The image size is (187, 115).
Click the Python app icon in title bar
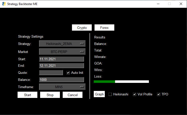tap(4, 4)
